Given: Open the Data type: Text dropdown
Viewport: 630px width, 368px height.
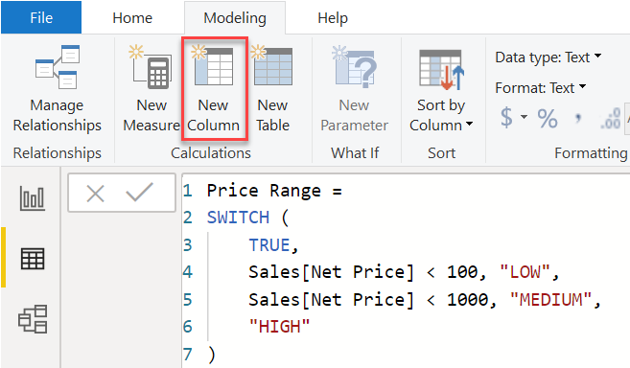Looking at the screenshot, I should pyautogui.click(x=548, y=57).
